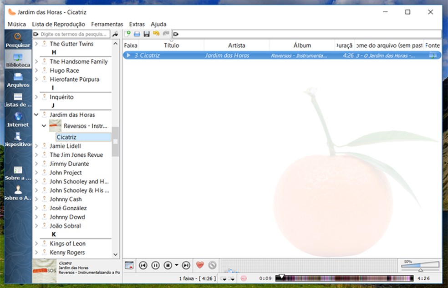Click the grey redo arrow icon
Screen dimensions: 448x288
[x=166, y=34]
